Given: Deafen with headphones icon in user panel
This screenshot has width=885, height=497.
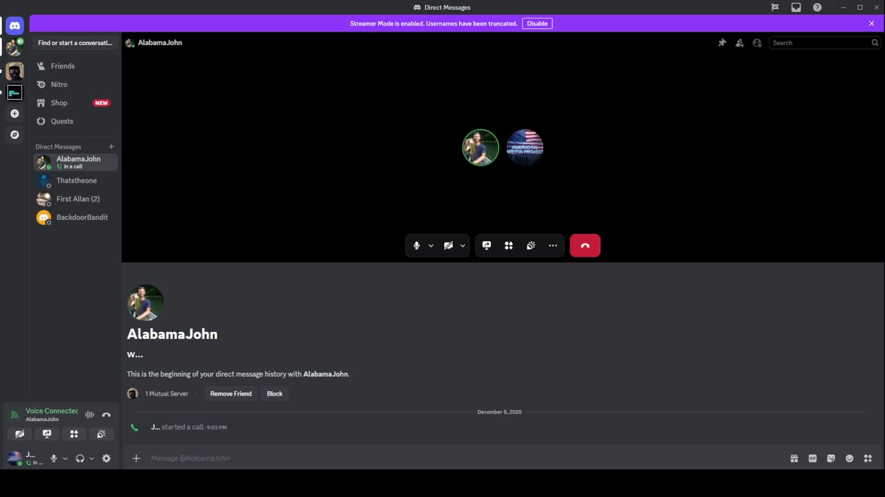Looking at the screenshot, I should point(80,458).
